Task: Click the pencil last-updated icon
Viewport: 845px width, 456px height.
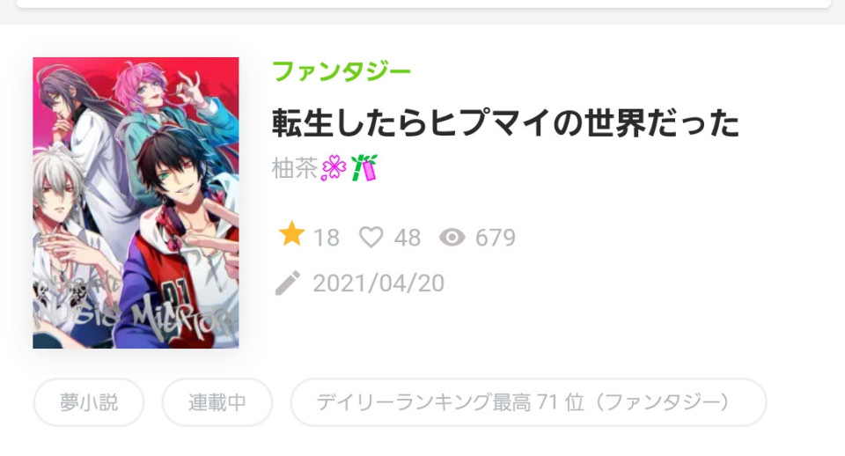Action: pos(287,283)
